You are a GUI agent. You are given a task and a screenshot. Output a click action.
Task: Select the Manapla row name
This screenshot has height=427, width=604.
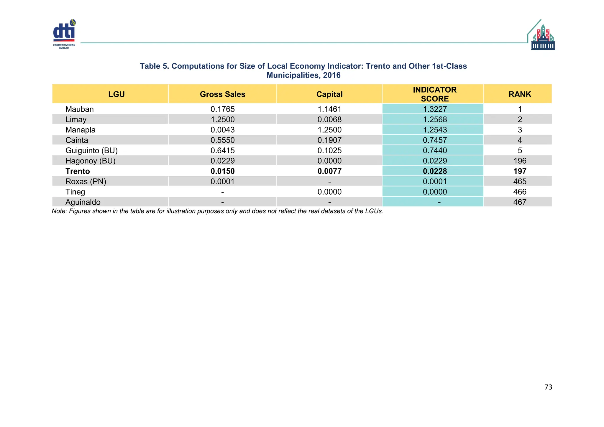(80, 130)
